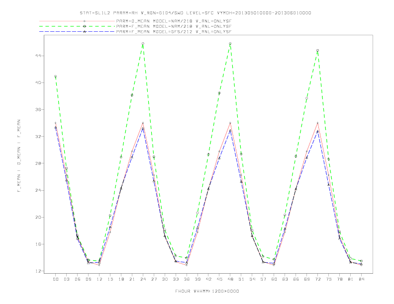Click red curve plus marker at hour 12 trough
The width and height of the screenshot is (394, 304).
99,265
